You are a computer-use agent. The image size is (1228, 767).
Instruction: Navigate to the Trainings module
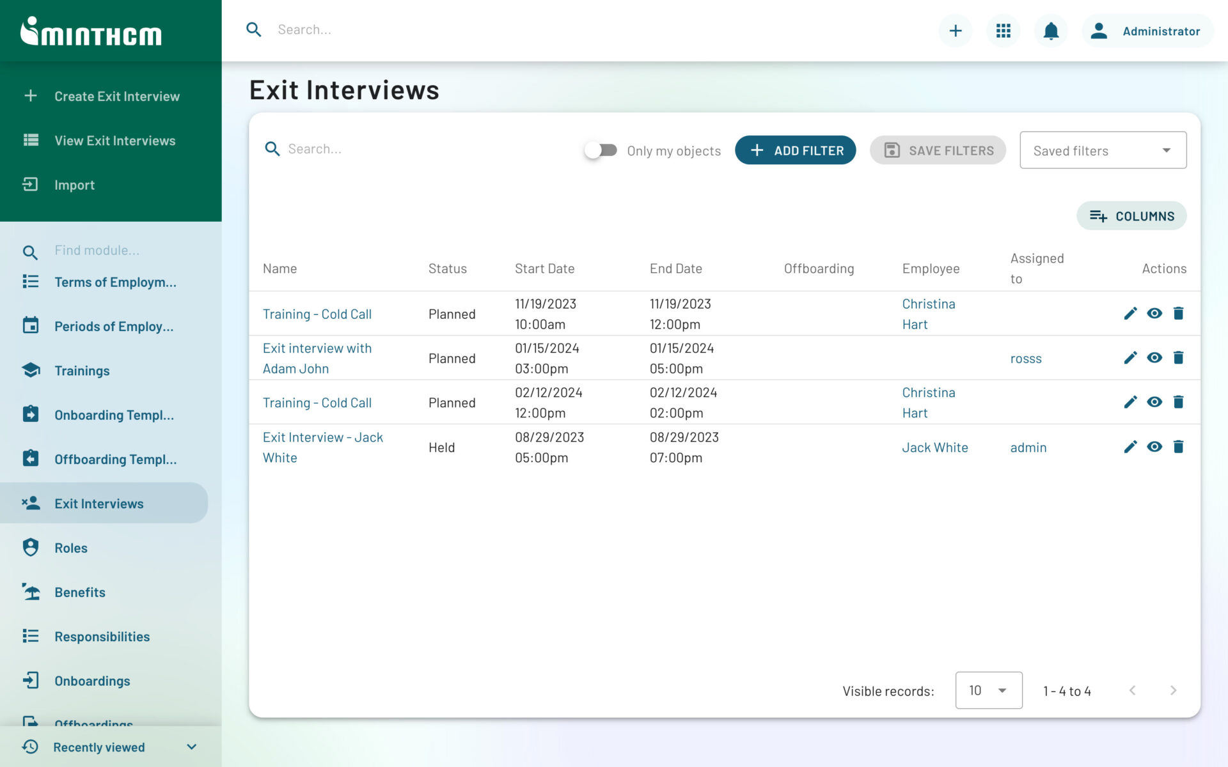pos(82,370)
